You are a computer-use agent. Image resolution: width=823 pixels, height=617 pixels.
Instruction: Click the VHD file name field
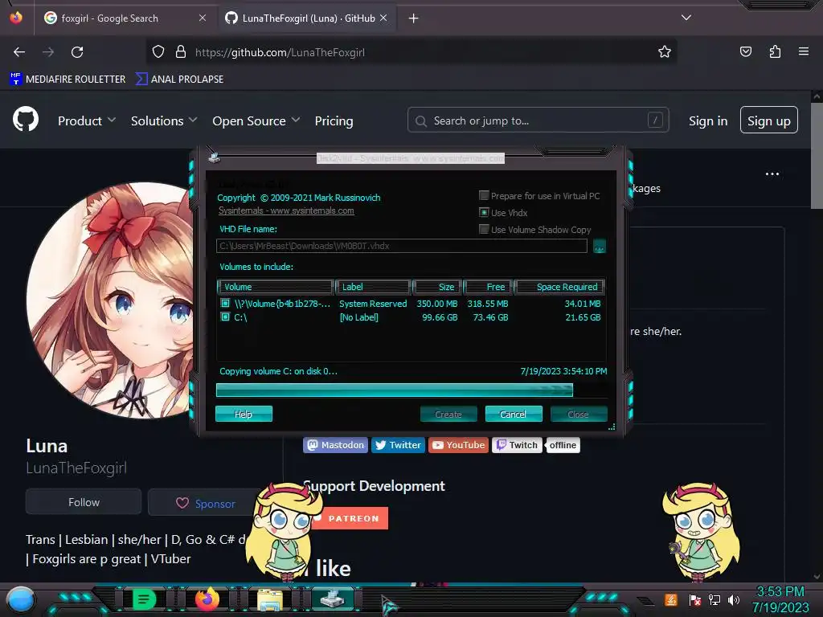click(x=402, y=246)
